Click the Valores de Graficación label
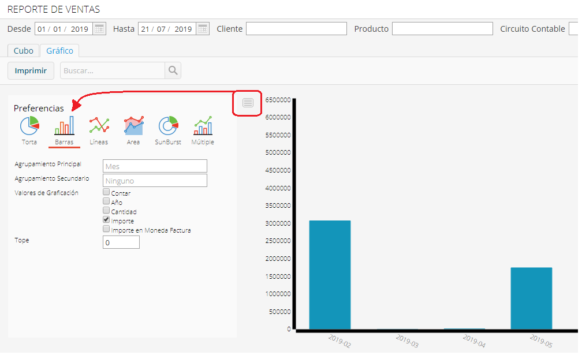Screen dimensions: 582x359 (46, 193)
